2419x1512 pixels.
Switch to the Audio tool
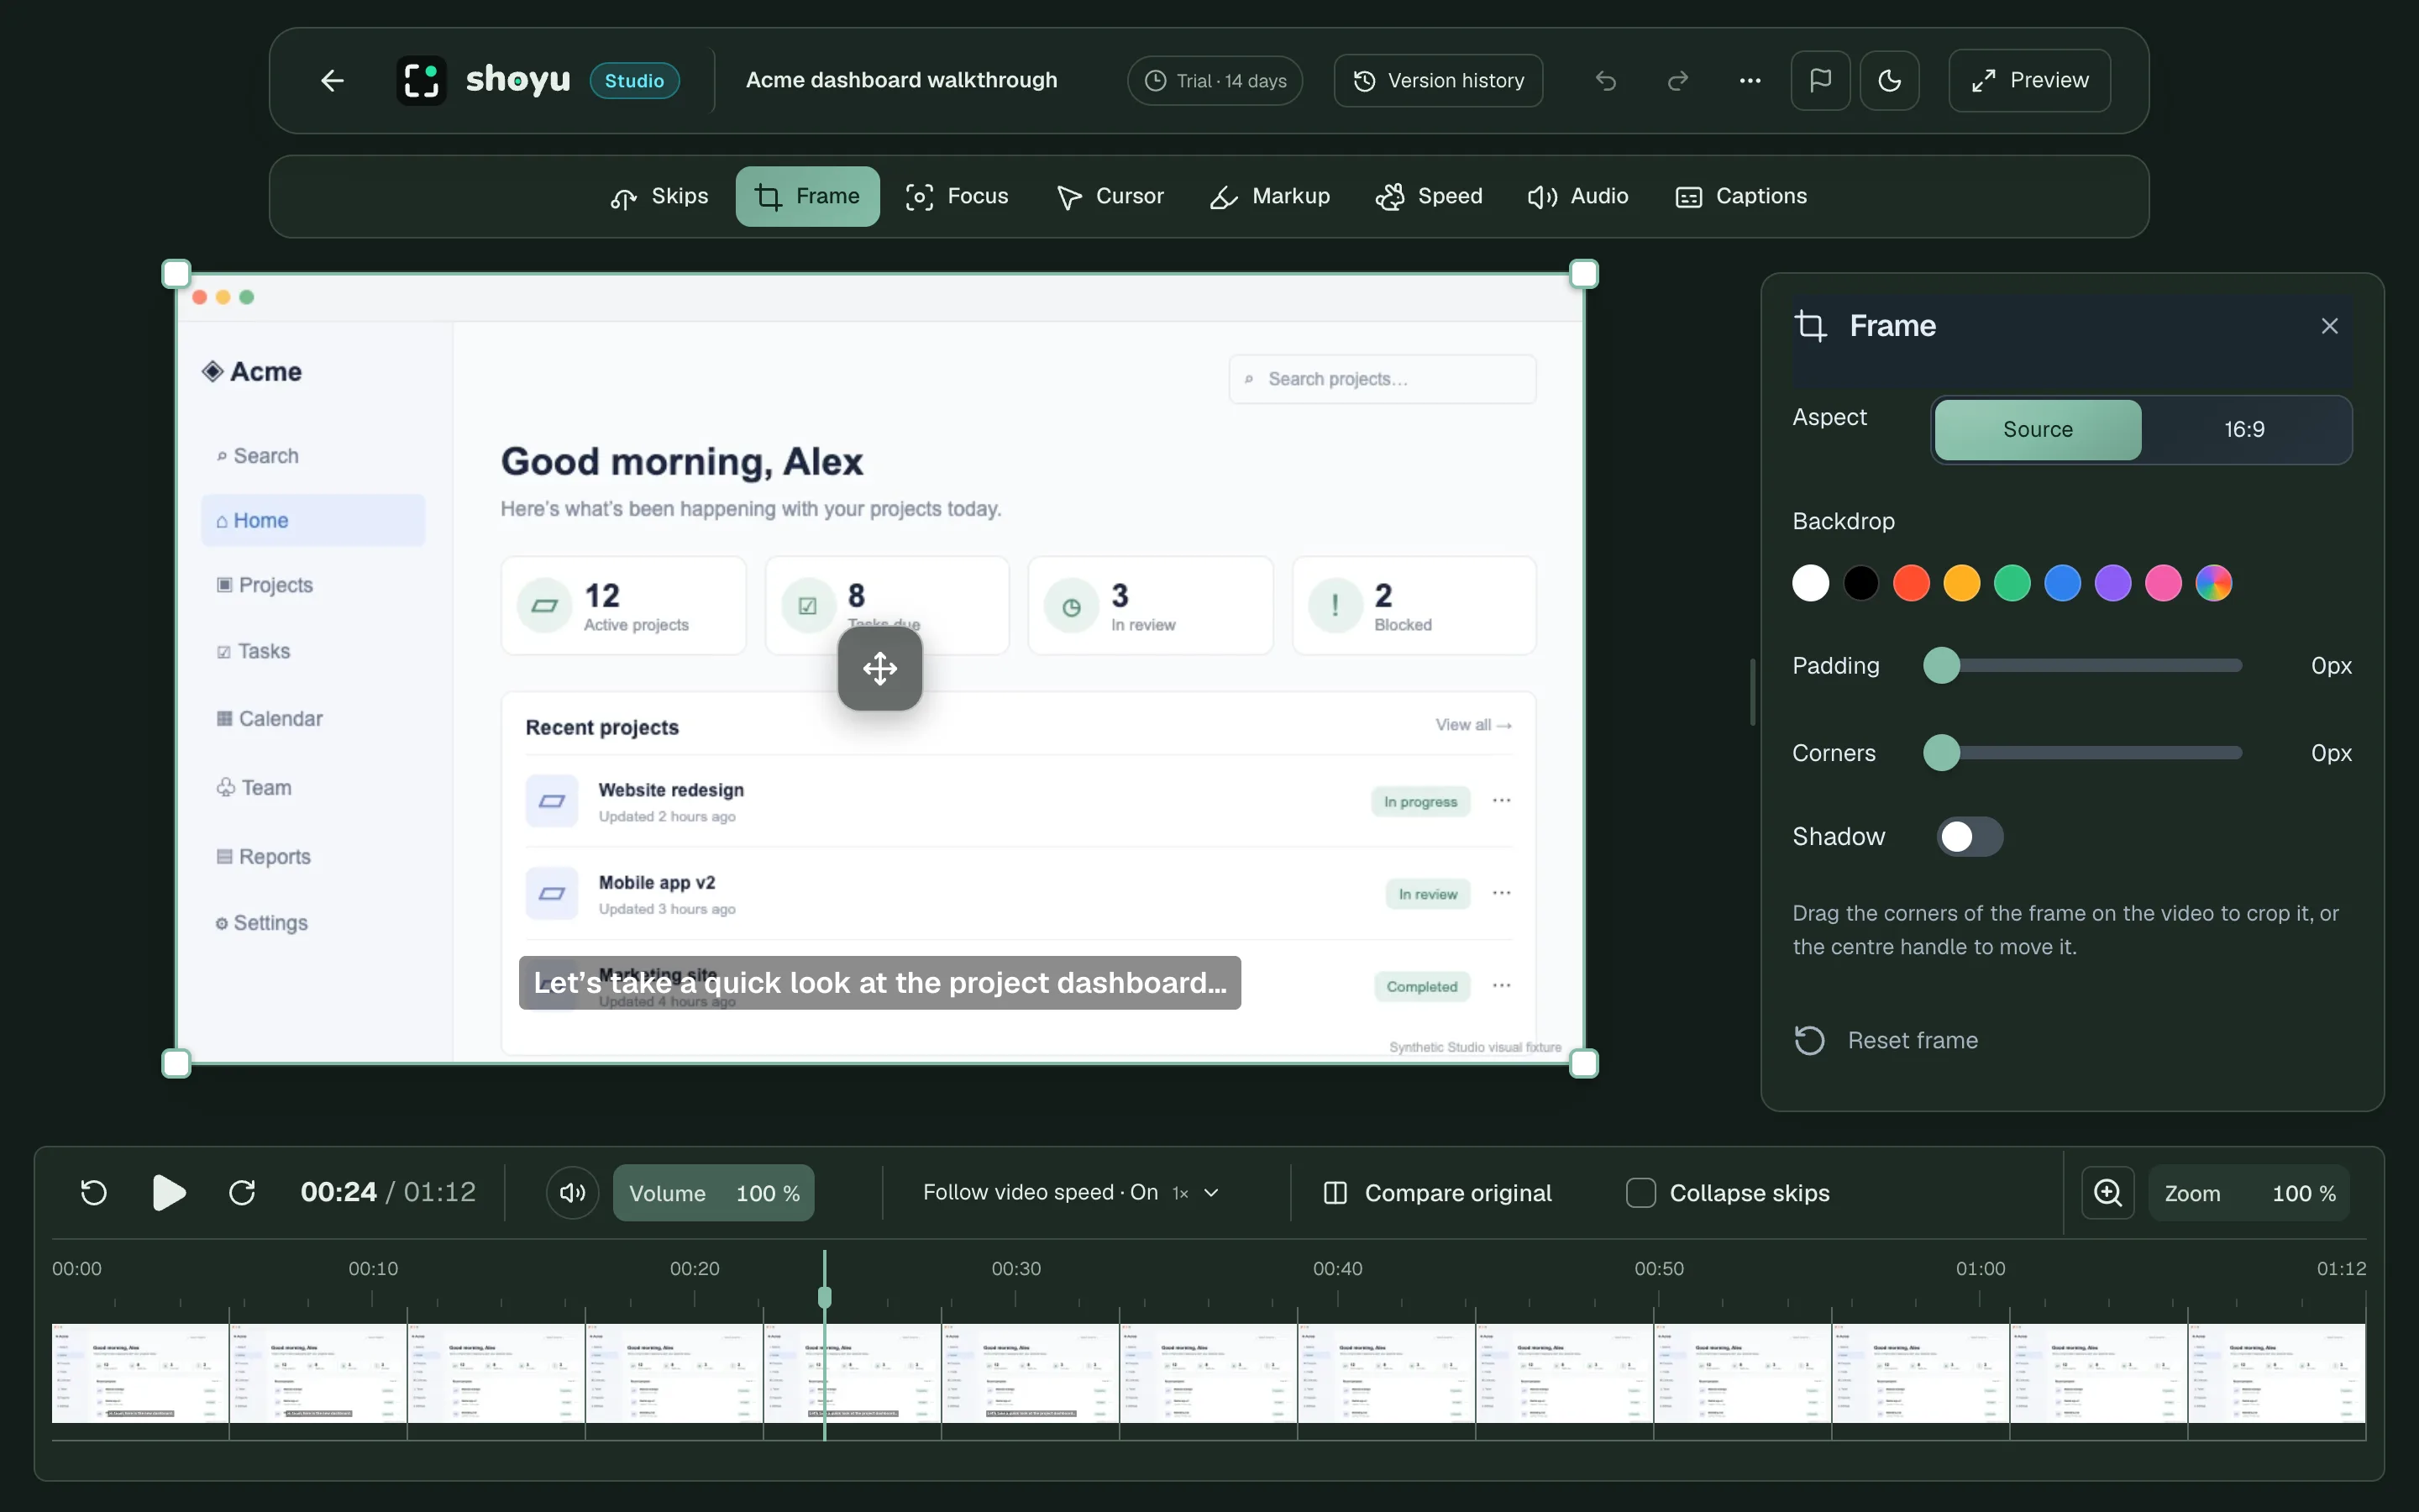coord(1578,196)
